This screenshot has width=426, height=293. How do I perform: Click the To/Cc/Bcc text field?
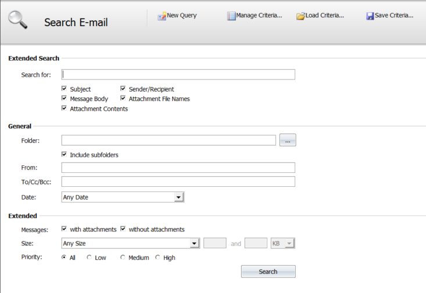coord(178,182)
